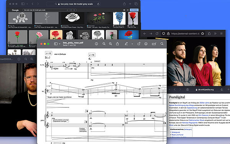Open sidebar dropdown arrow in Safari Google window
This screenshot has height=144, width=230.
27,4
